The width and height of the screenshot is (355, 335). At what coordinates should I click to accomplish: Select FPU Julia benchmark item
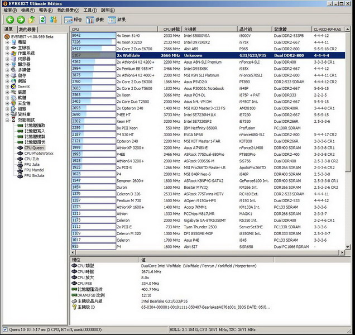32,165
